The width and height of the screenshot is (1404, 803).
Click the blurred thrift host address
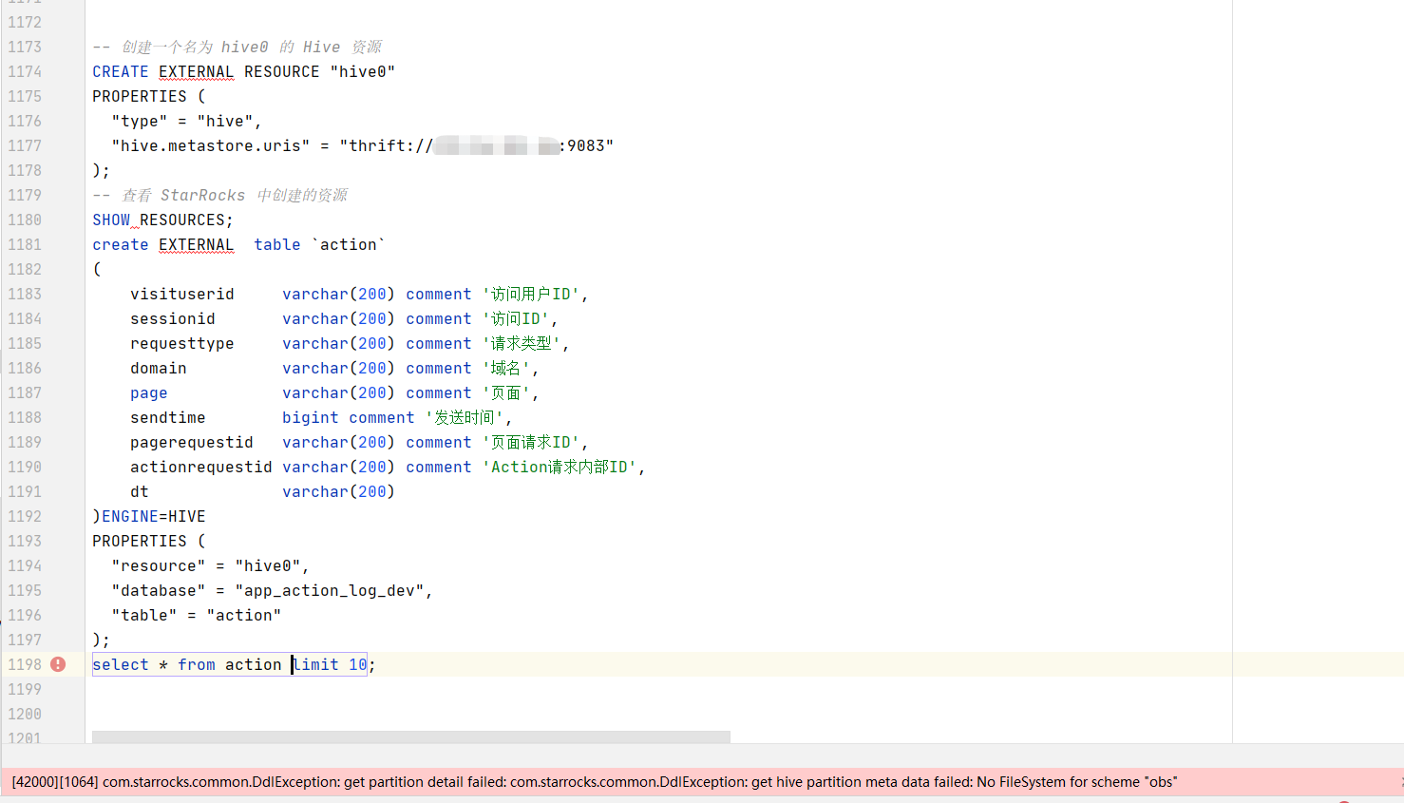[495, 145]
